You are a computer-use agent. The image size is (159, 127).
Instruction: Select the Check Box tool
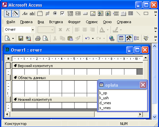pos(62,14)
